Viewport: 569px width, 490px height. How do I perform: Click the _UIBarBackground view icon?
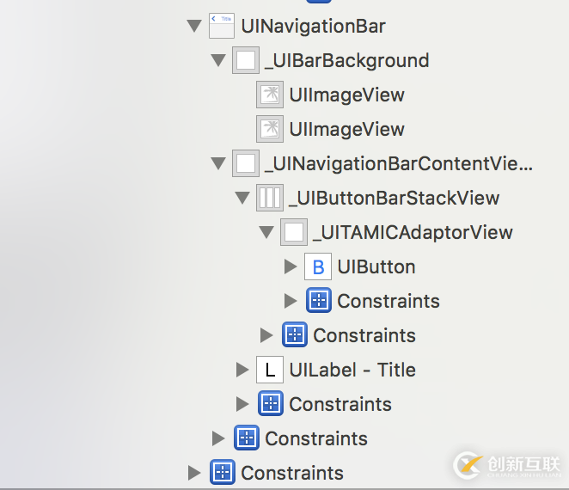[x=245, y=60]
